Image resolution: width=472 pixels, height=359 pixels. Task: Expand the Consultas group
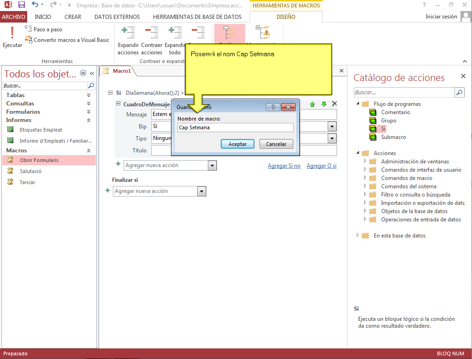click(88, 104)
